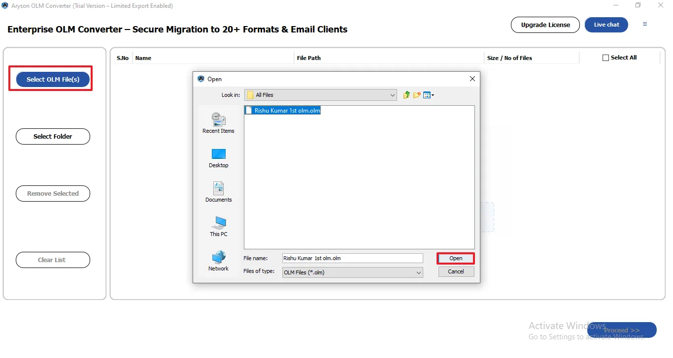
Task: Click the File Path column header
Action: click(x=389, y=58)
